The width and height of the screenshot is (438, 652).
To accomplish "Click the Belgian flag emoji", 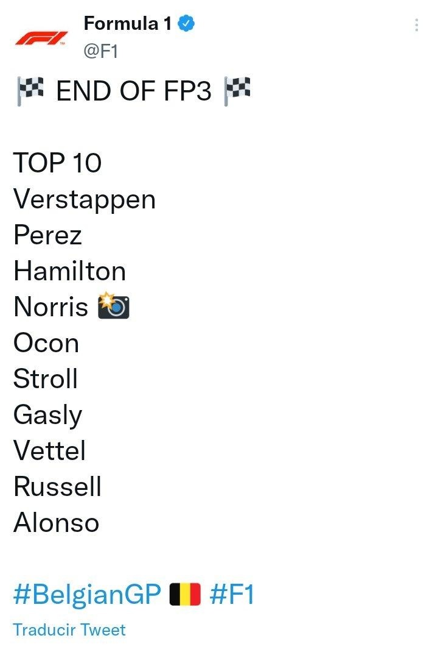I will point(184,594).
